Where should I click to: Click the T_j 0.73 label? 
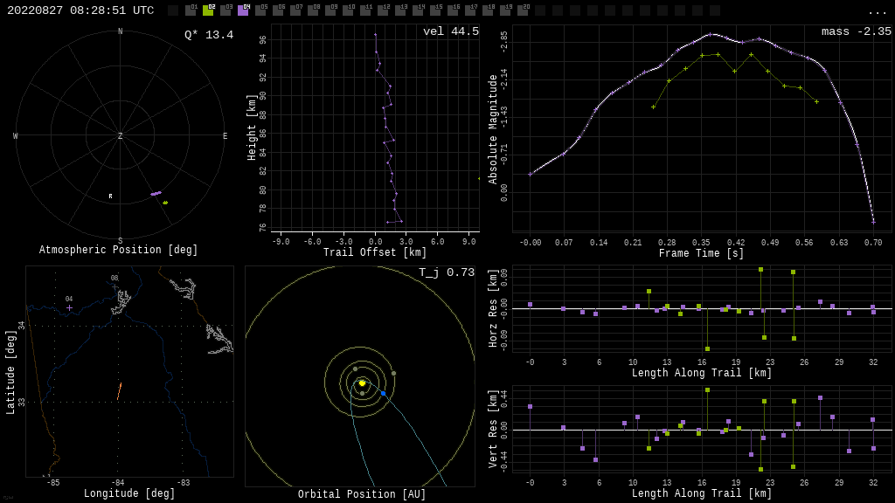[x=446, y=272]
